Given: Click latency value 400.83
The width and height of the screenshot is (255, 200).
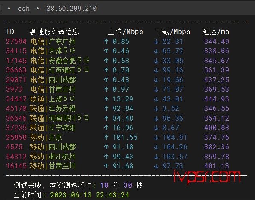Looking at the screenshot, I should pyautogui.click(x=217, y=128).
